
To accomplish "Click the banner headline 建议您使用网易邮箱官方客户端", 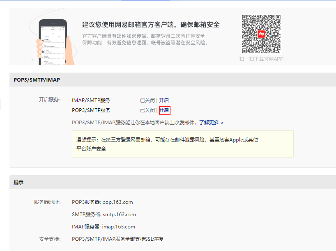I will (x=151, y=25).
